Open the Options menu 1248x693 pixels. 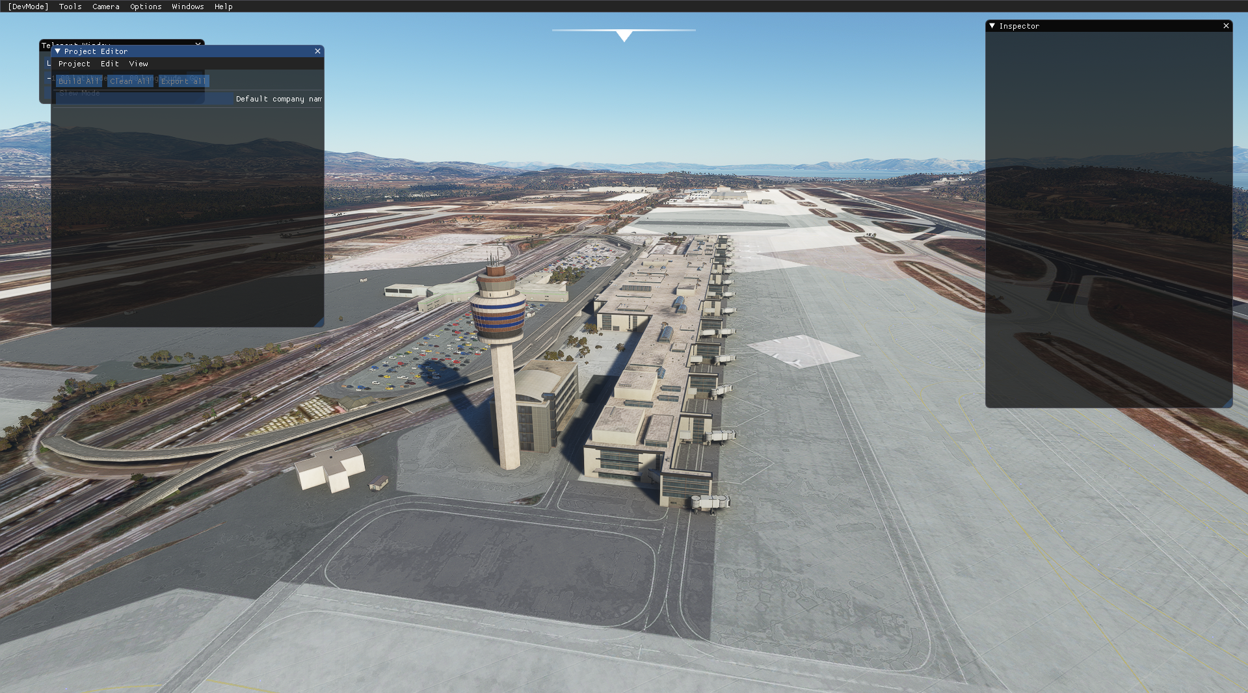(146, 7)
